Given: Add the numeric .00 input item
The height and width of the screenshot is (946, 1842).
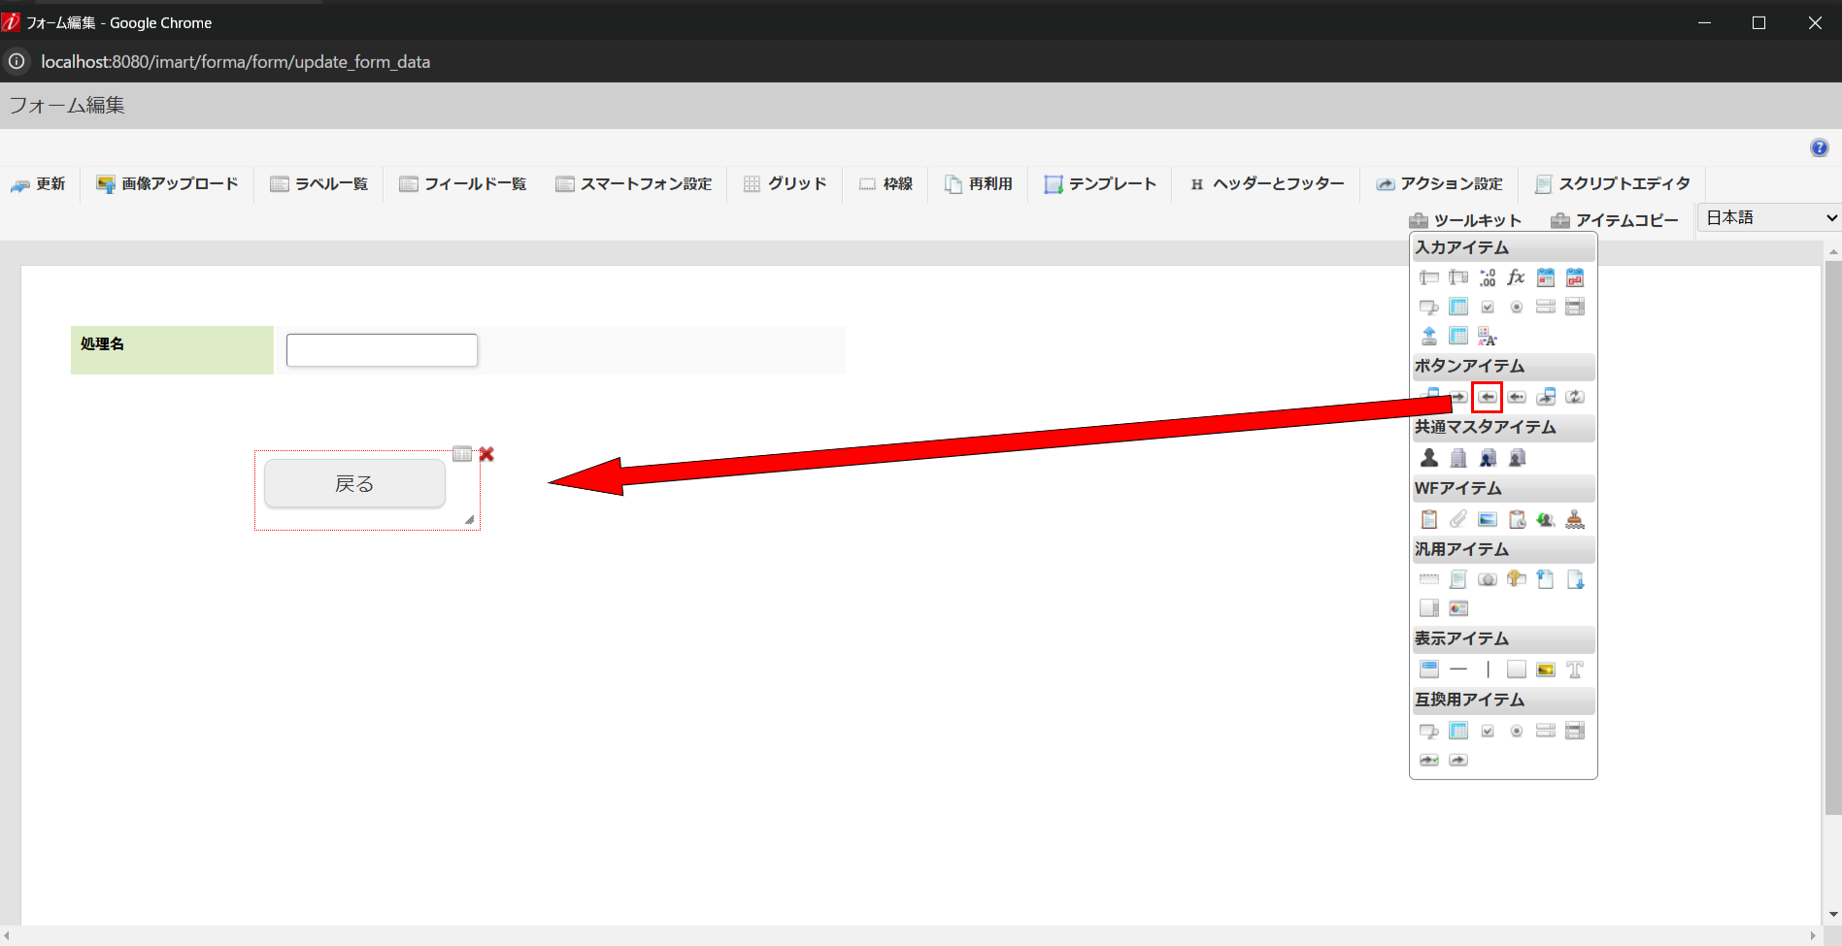Looking at the screenshot, I should 1488,278.
